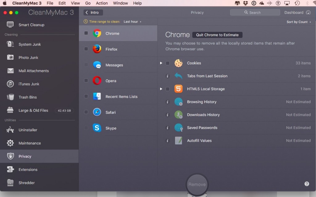Viewport: 316px width, 197px height.
Task: Click the Dashboard gauge icon
Action: (308, 12)
